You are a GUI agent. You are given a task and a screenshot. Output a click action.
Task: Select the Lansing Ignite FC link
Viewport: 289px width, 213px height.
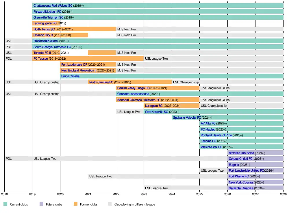45,23
